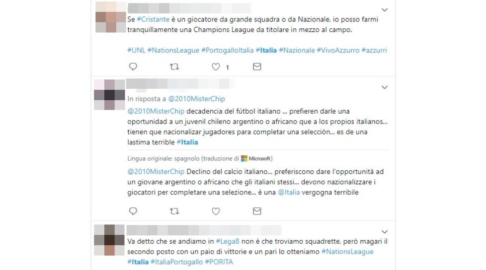Retweet the Cristante tweet
The height and width of the screenshot is (270, 486).
click(x=174, y=67)
